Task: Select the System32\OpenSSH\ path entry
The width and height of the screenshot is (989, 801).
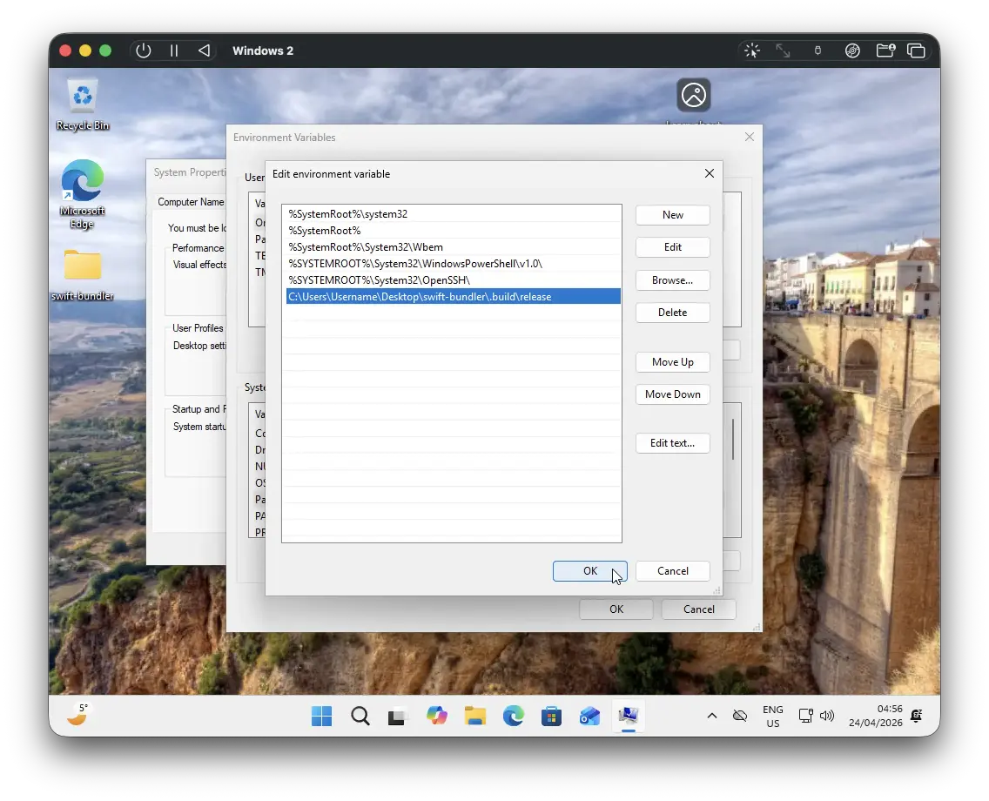Action: (453, 280)
